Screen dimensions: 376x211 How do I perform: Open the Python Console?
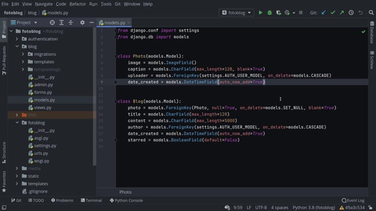pos(126,200)
